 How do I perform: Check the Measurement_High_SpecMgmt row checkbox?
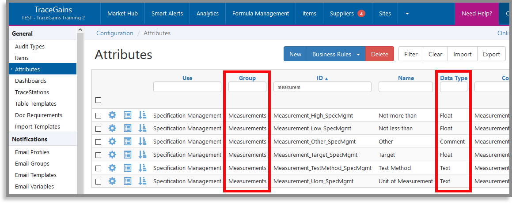coord(98,115)
